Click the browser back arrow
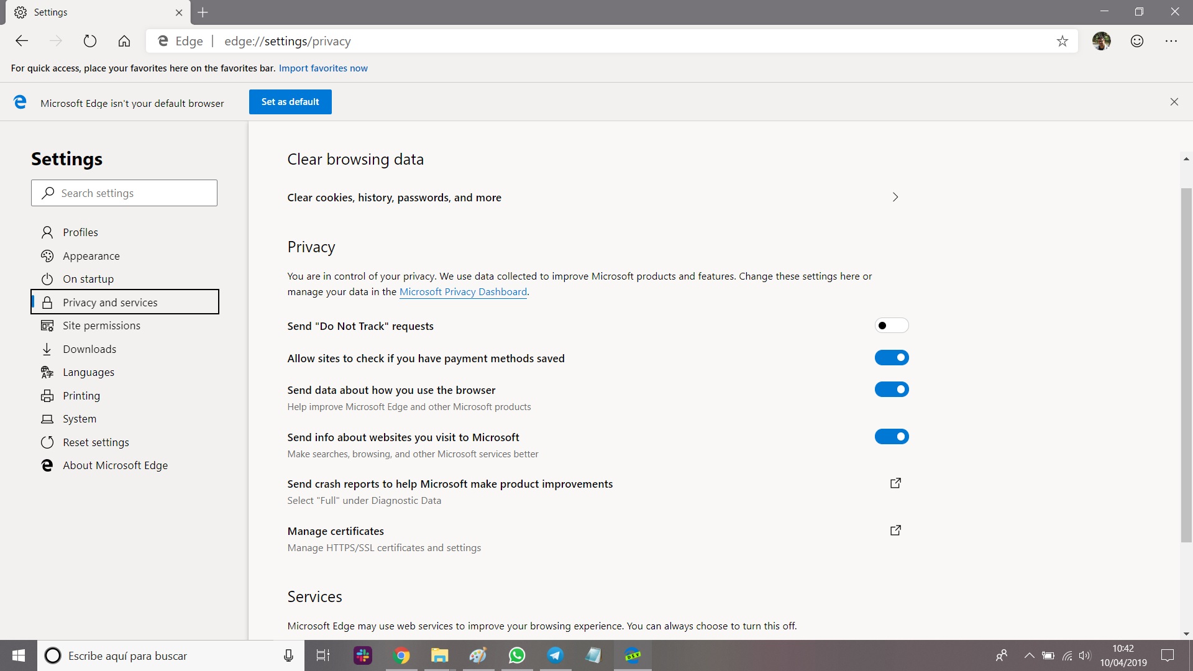 point(22,41)
